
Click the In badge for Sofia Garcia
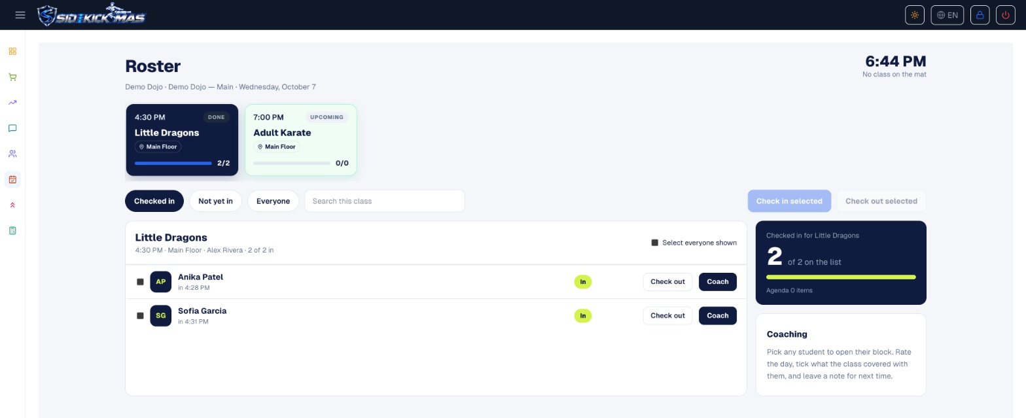click(582, 316)
